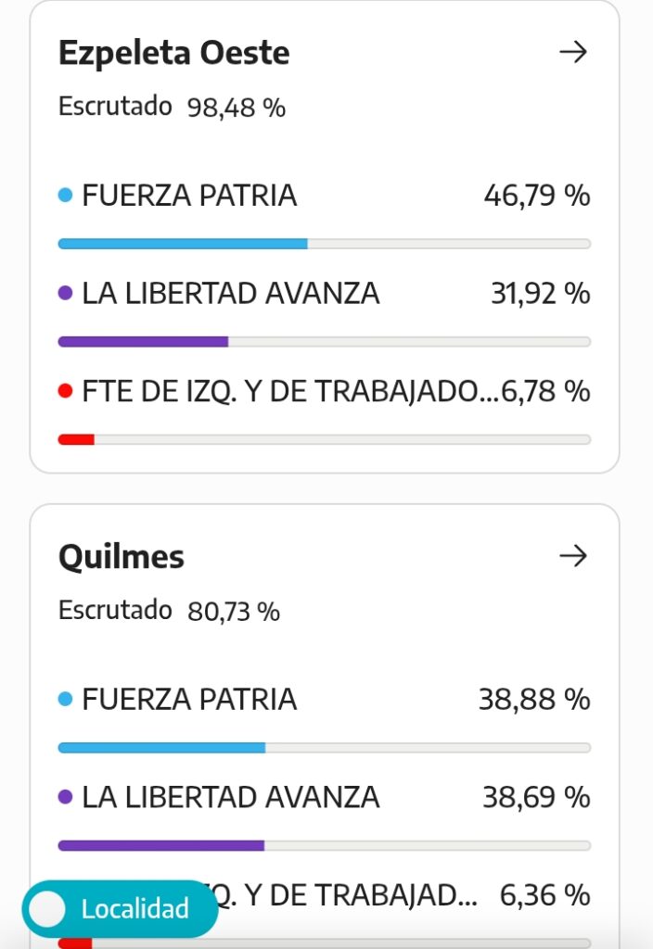This screenshot has height=949, width=653.
Task: Select FTE DE IZQ. Y DE TRABAJADO... row
Action: [325, 391]
